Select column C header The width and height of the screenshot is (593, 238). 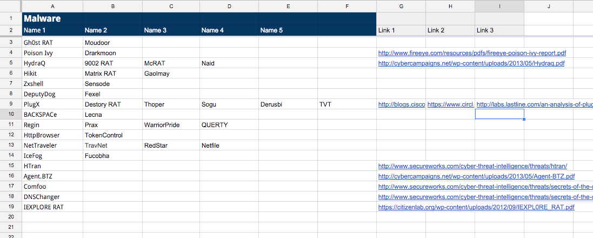pyautogui.click(x=171, y=6)
